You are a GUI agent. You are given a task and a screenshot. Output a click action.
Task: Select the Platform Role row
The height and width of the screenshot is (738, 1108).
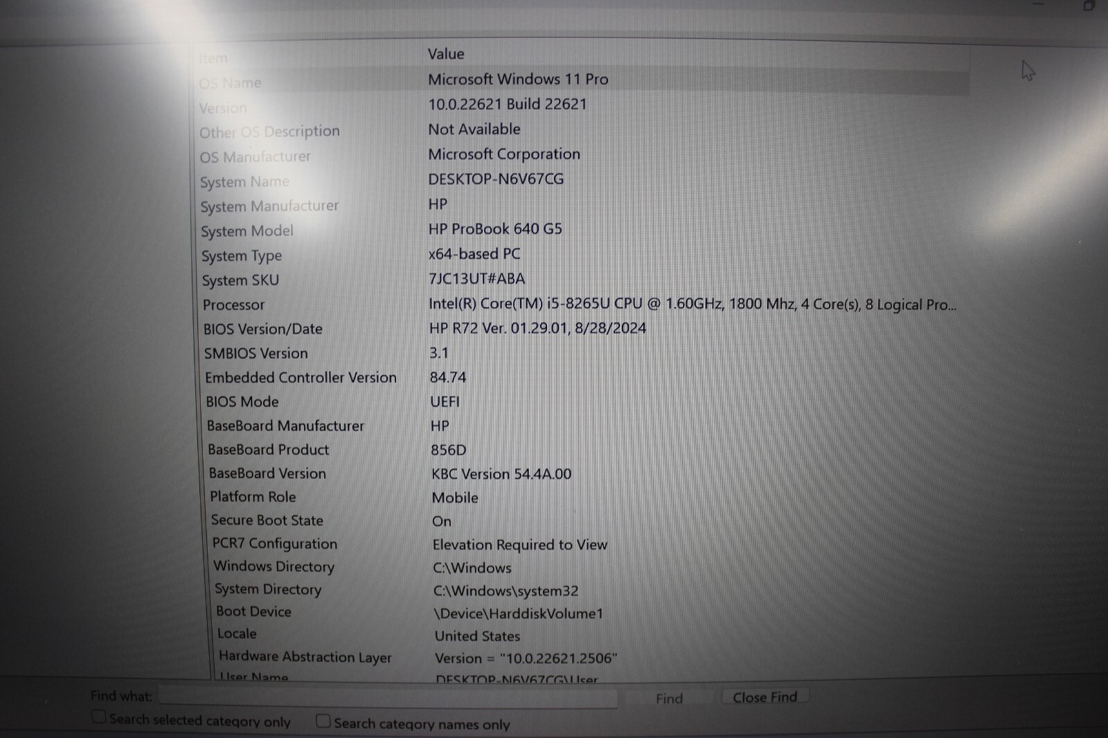[253, 496]
